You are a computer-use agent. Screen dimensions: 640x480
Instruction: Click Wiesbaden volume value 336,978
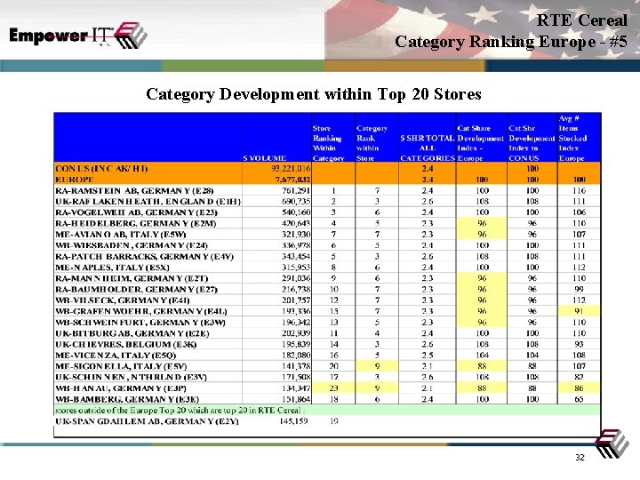click(x=296, y=245)
